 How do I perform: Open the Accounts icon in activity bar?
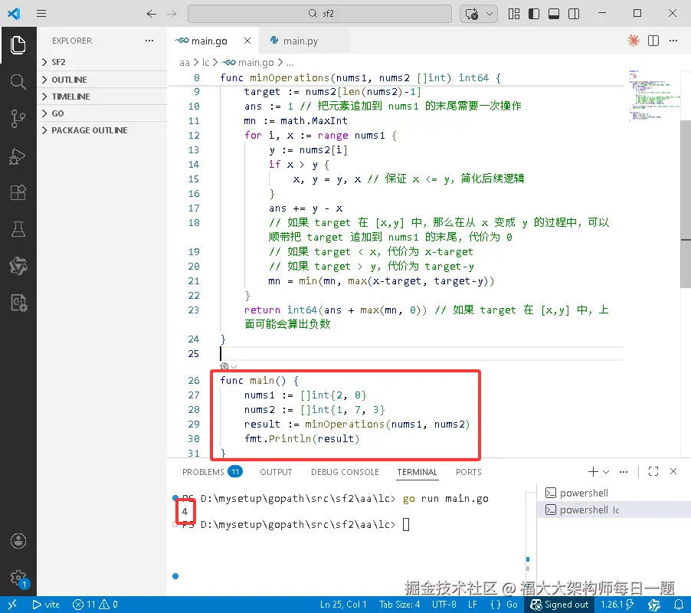(18, 541)
